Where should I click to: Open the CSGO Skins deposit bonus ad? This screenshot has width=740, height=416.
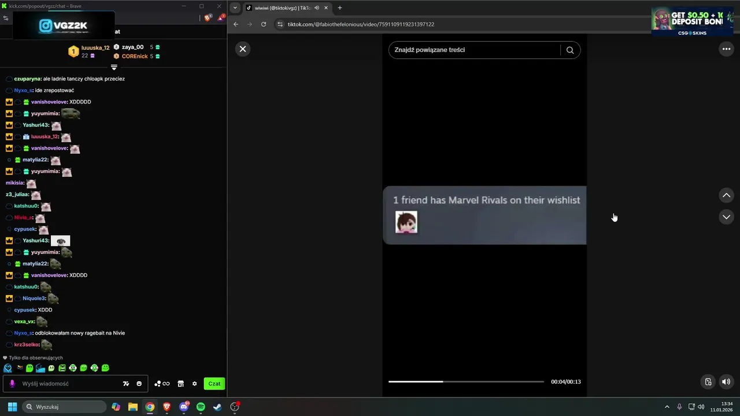[692, 21]
